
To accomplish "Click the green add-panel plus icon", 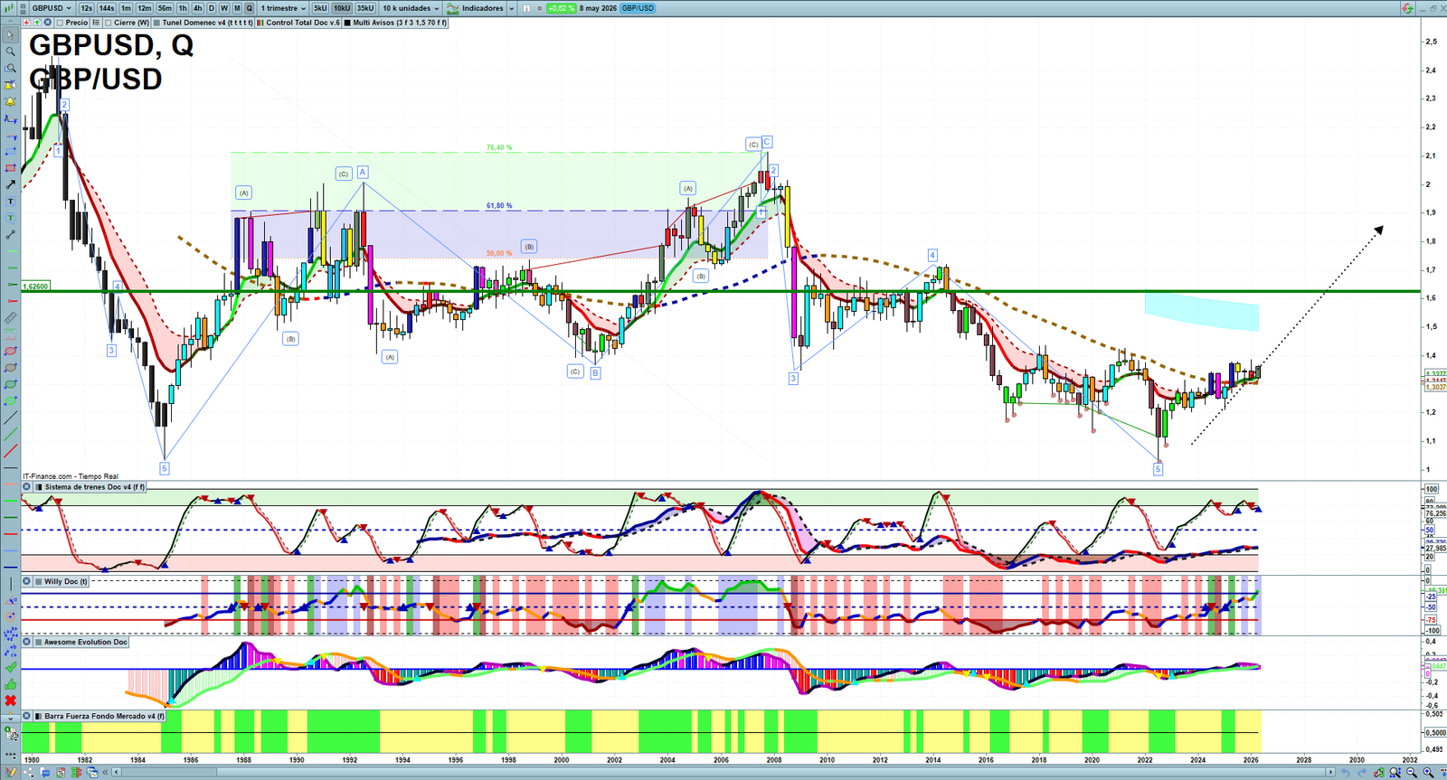I will [37, 23].
